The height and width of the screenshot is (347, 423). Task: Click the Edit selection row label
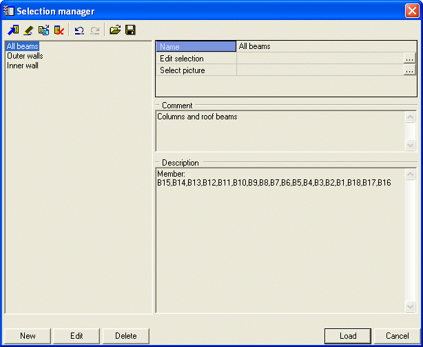pyautogui.click(x=196, y=59)
